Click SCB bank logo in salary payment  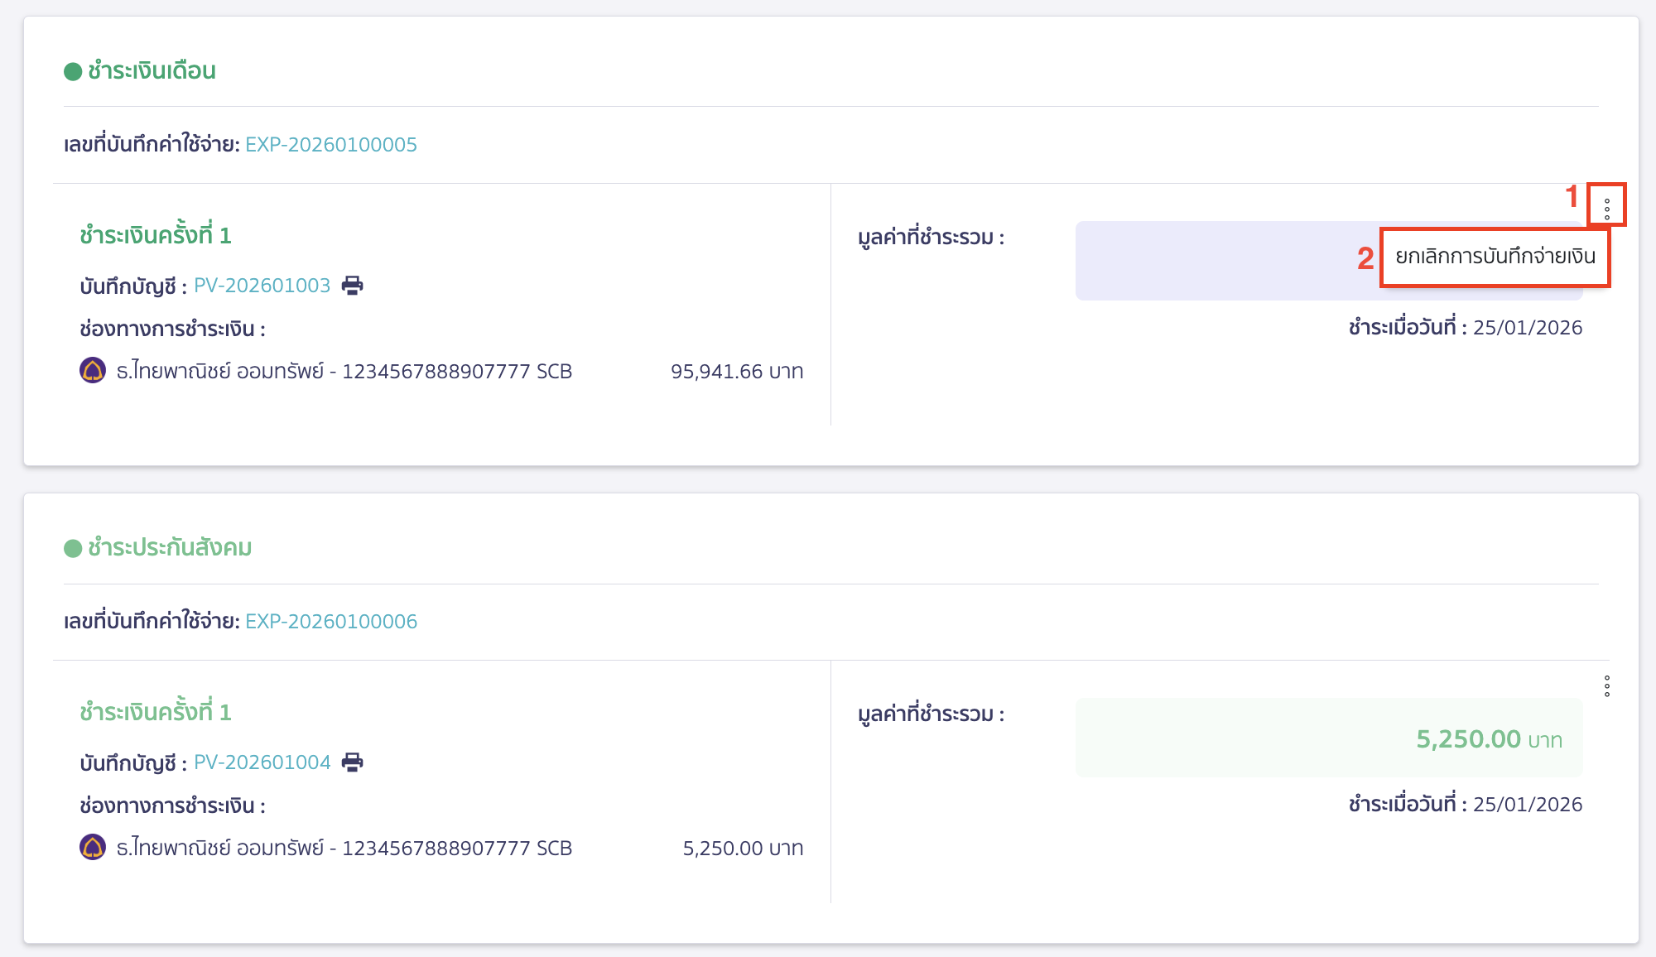(x=93, y=371)
